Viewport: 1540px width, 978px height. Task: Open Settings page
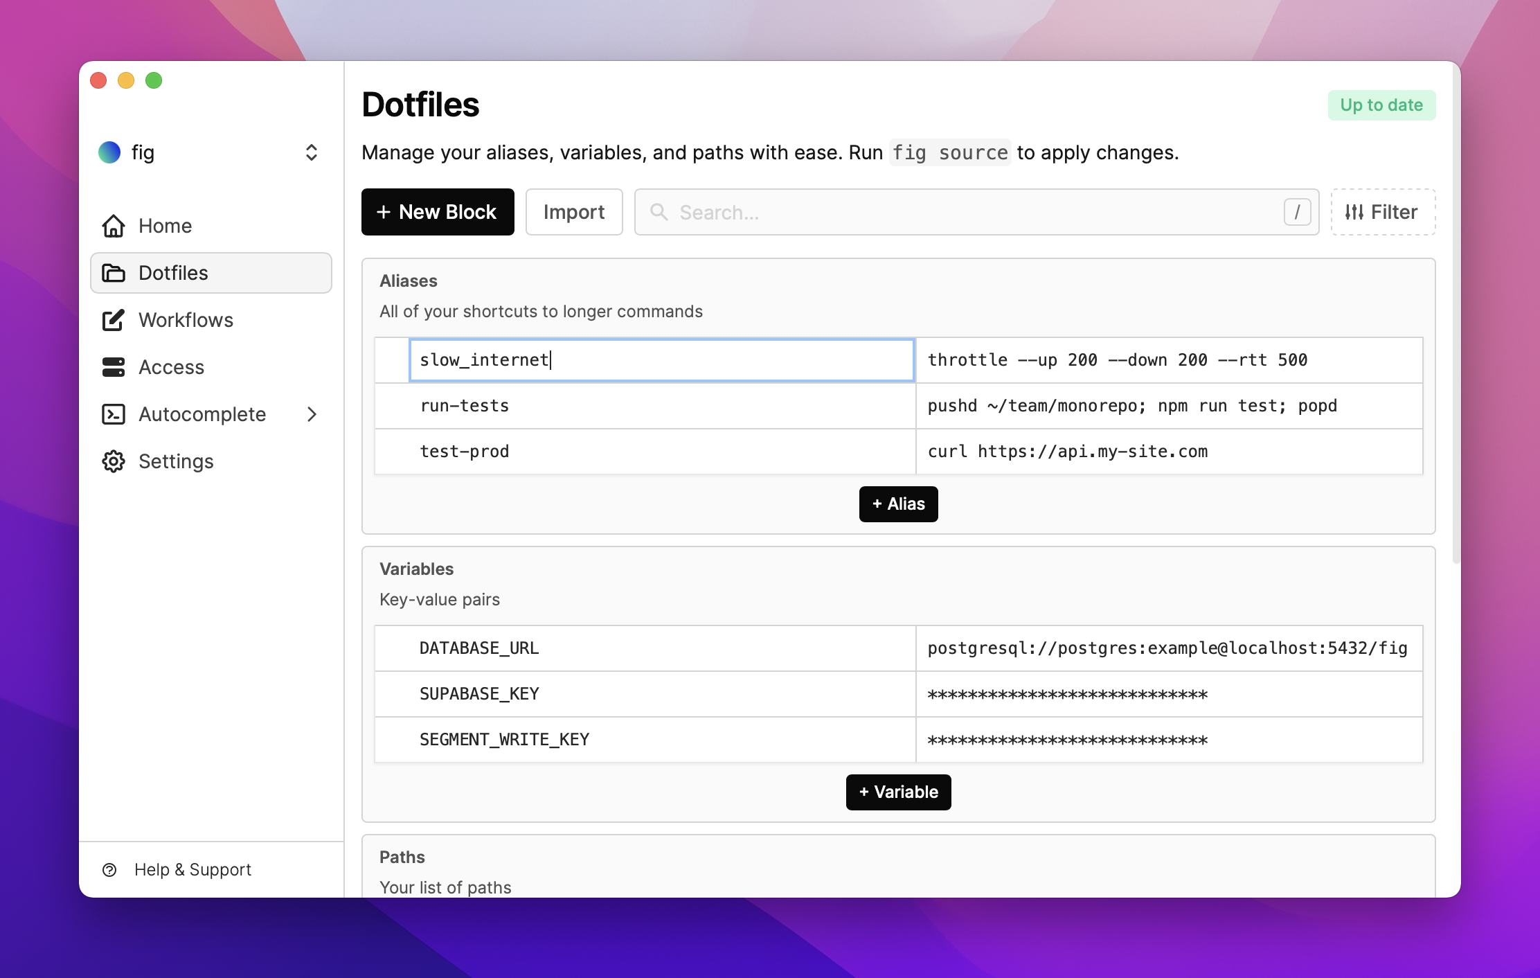tap(211, 461)
